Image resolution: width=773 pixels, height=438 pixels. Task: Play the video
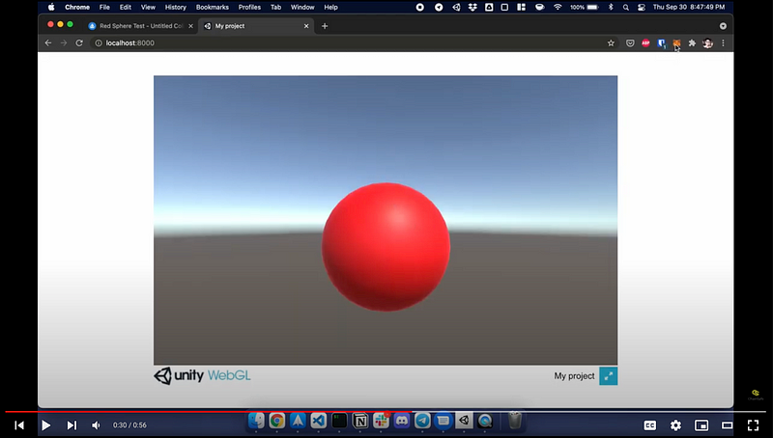tap(45, 424)
